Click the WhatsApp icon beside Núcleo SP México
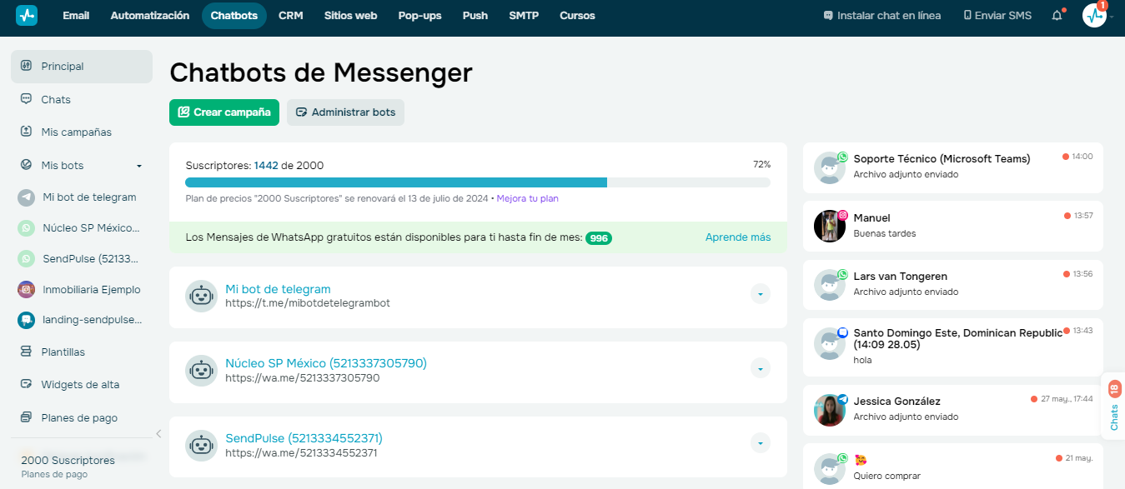Viewport: 1125px width, 489px height. (27, 227)
